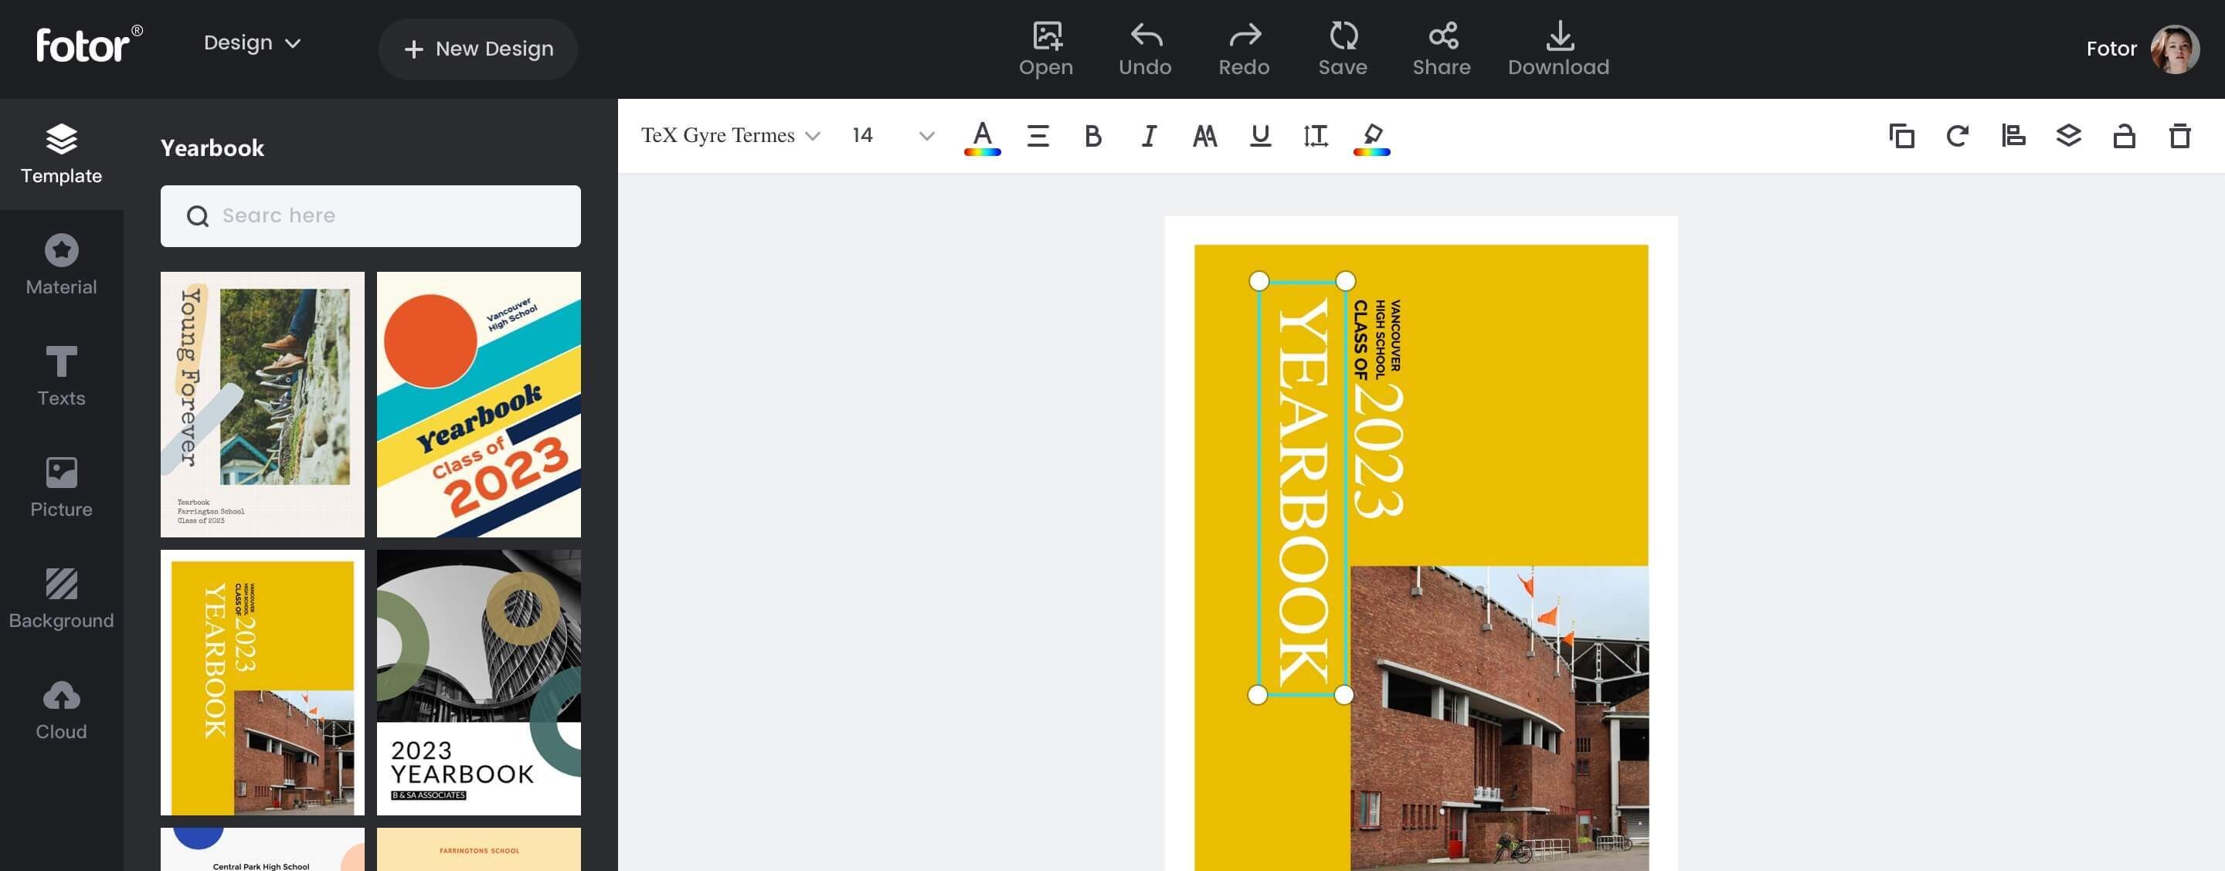Toggle text alignment setting
The width and height of the screenshot is (2225, 871).
point(1038,136)
